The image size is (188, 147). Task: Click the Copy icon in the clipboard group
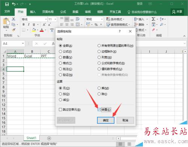[14, 24]
